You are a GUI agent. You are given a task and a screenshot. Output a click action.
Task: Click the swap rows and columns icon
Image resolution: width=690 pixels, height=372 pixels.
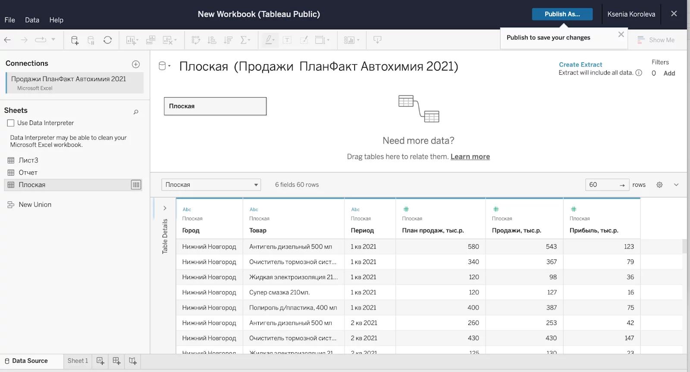(196, 40)
